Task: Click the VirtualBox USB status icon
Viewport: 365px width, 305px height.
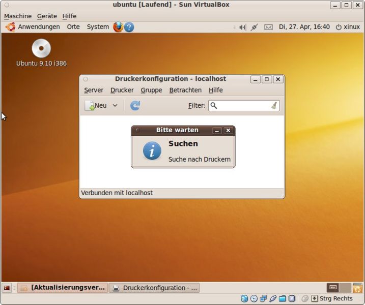Action: 273,298
